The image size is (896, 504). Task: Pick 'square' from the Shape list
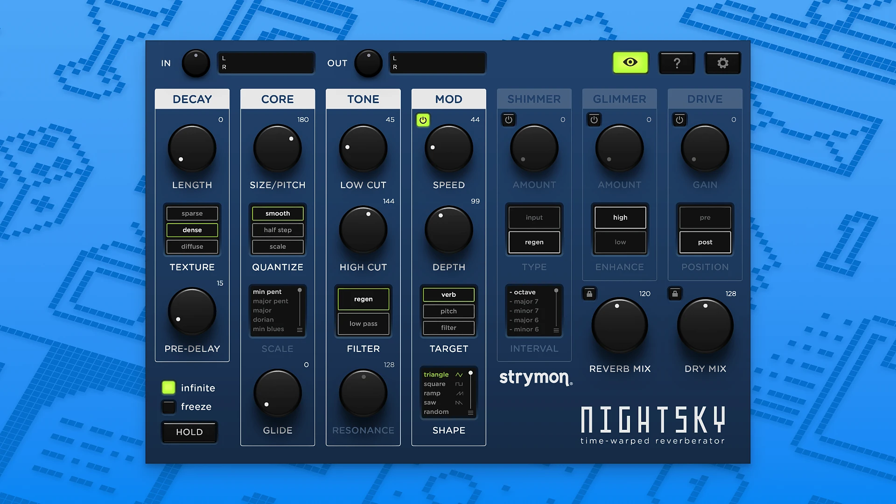click(x=435, y=384)
